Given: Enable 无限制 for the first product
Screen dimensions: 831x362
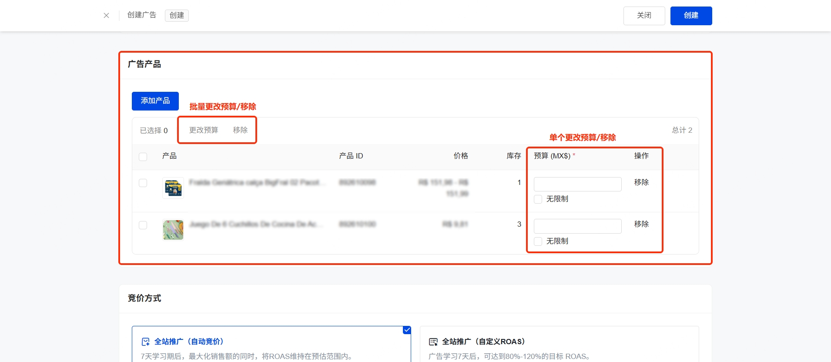Looking at the screenshot, I should pyautogui.click(x=538, y=199).
